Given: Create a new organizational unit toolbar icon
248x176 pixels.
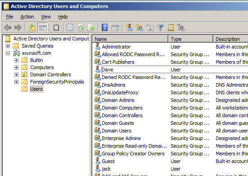Looking at the screenshot, I should point(150,27).
